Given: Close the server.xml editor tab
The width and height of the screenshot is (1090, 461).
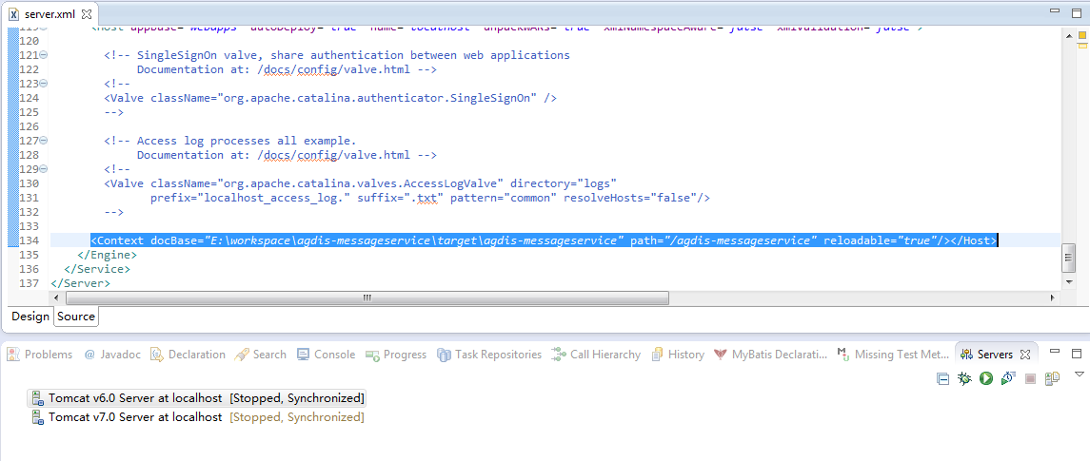Looking at the screenshot, I should [88, 15].
